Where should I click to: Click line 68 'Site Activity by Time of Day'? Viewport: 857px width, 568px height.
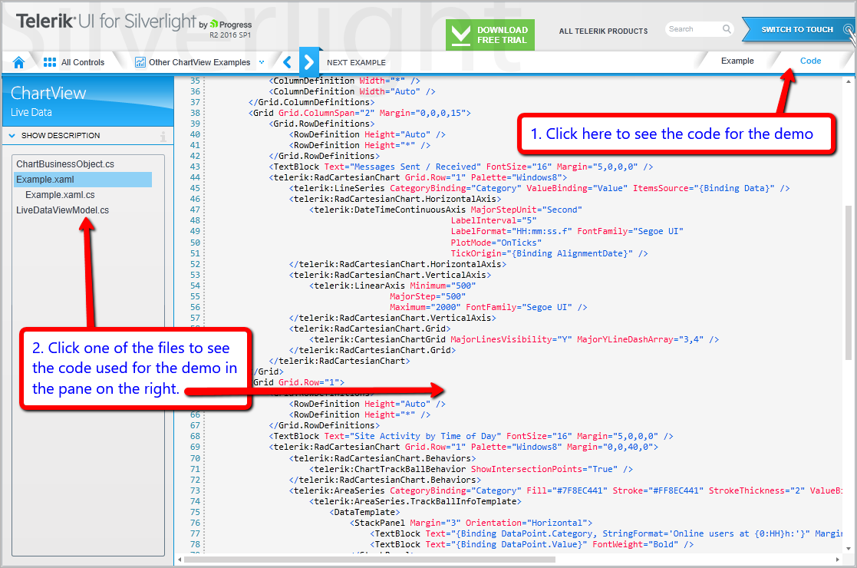[x=427, y=436]
